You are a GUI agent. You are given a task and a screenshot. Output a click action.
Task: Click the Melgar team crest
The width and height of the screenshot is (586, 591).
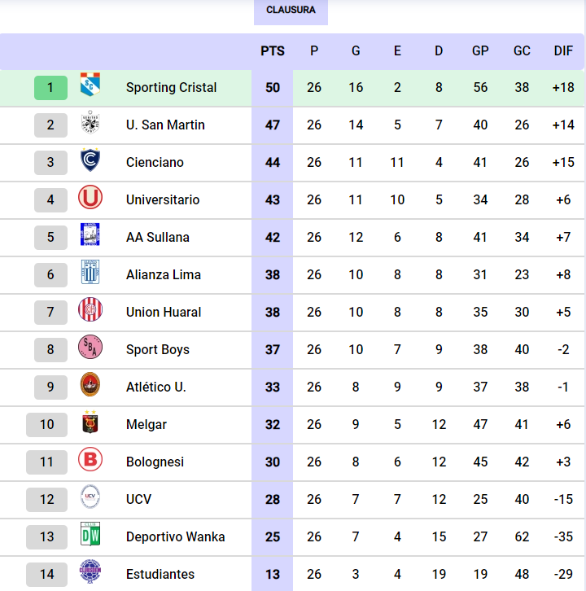(90, 423)
